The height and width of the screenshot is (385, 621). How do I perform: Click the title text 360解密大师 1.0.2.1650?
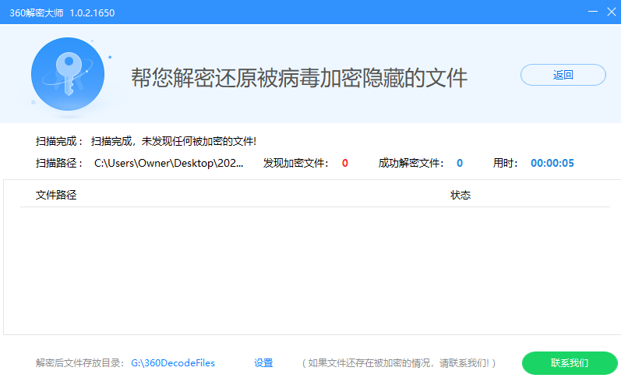(62, 13)
